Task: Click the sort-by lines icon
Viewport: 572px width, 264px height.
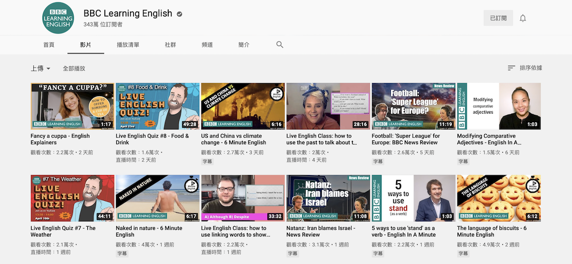Action: click(511, 68)
